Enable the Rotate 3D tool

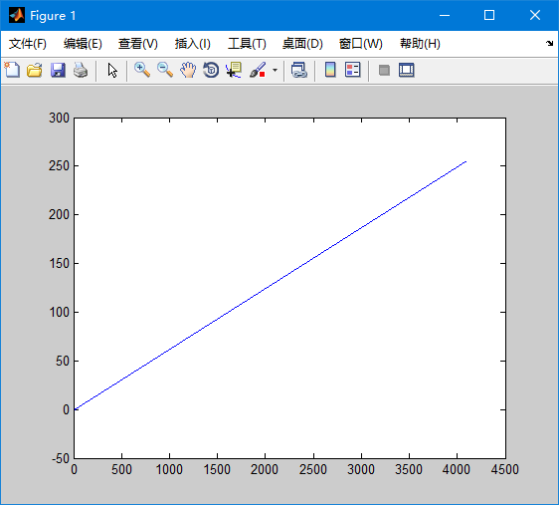coord(211,70)
